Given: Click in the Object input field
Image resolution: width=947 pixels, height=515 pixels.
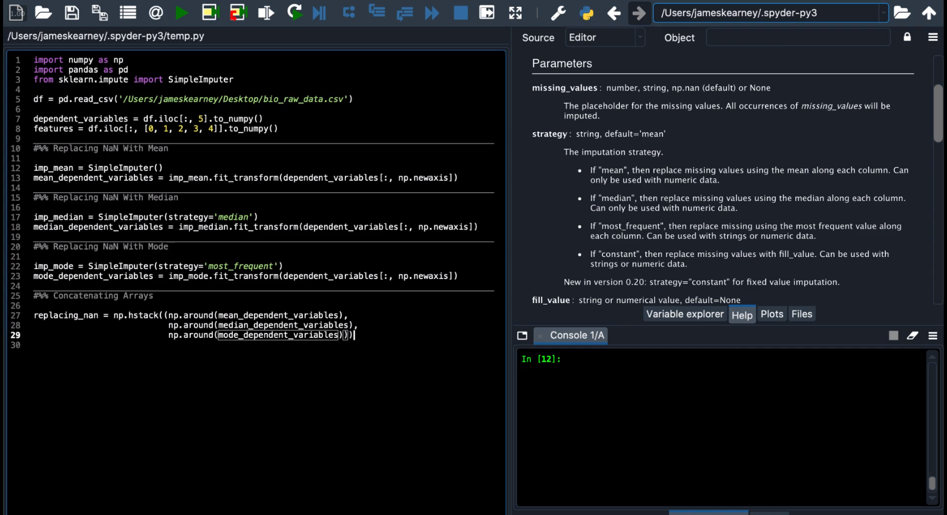Looking at the screenshot, I should coord(798,37).
